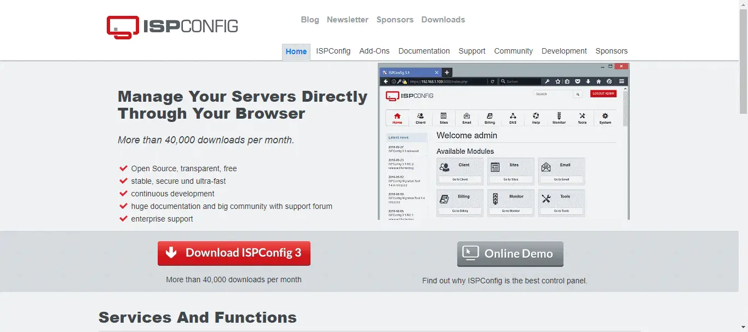Select the Support navigation item
This screenshot has height=332, width=748.
point(472,51)
